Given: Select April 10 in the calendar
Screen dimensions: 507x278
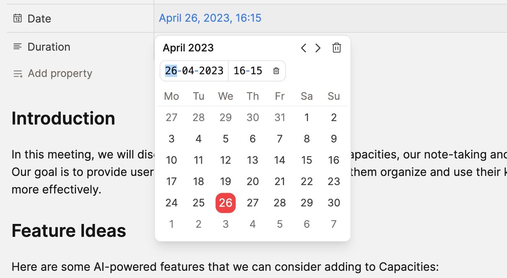Looking at the screenshot, I should click(171, 160).
